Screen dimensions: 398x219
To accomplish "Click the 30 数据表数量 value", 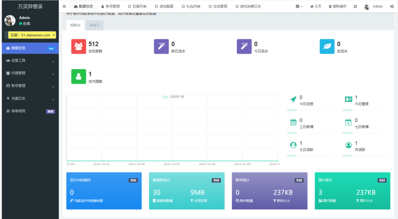I will (157, 193).
